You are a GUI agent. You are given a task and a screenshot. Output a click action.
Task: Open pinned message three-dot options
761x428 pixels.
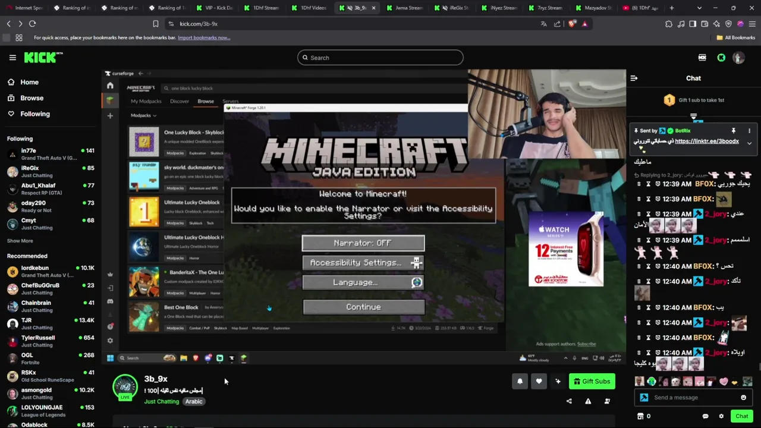point(749,131)
